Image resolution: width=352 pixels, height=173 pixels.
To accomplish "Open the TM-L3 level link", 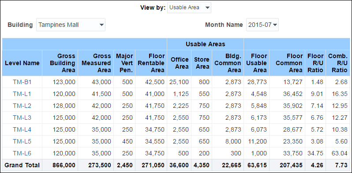I will click(22, 118).
